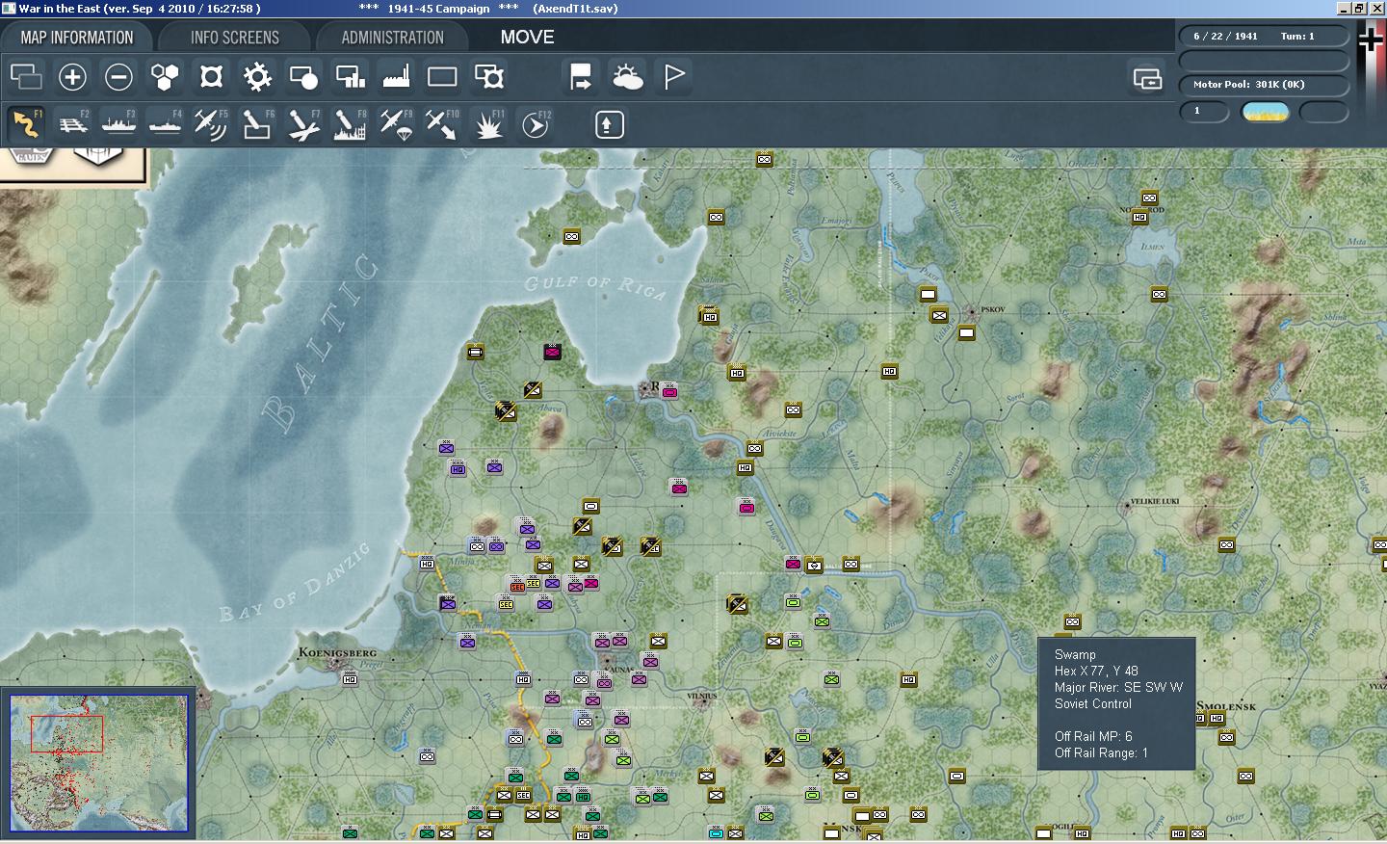Click the flag with arrow icon

581,76
